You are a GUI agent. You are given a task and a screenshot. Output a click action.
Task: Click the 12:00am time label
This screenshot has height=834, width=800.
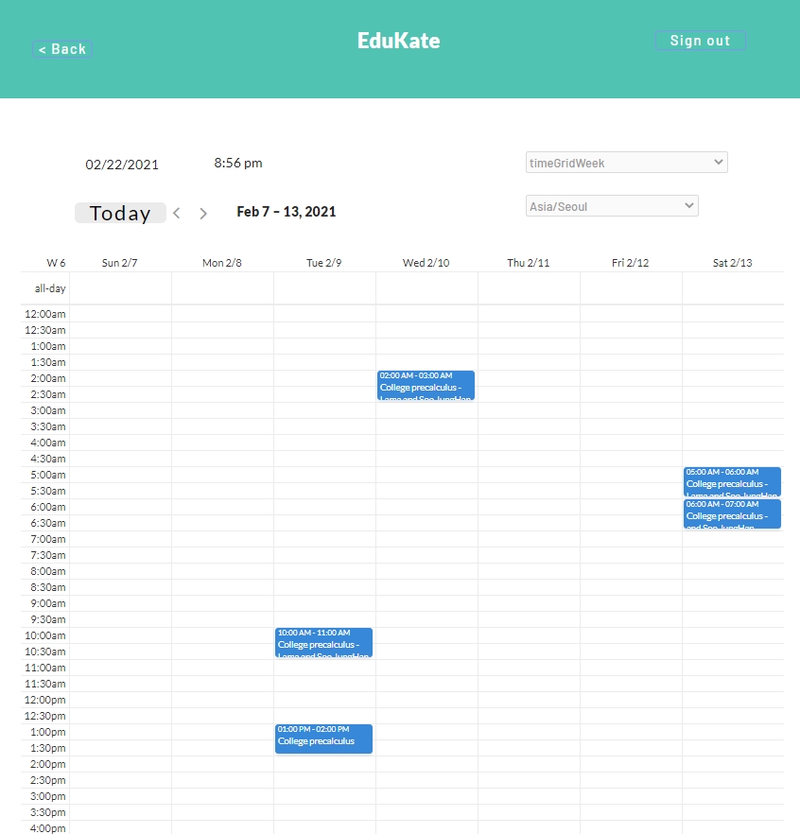click(45, 314)
